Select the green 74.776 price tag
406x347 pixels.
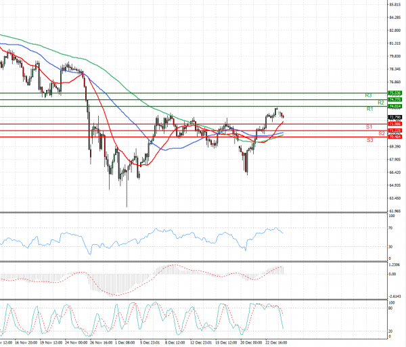(x=395, y=99)
